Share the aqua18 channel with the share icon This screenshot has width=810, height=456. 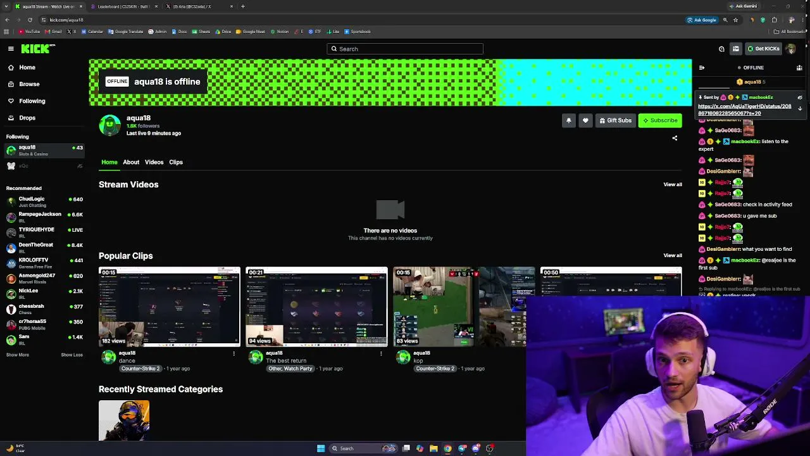(675, 138)
